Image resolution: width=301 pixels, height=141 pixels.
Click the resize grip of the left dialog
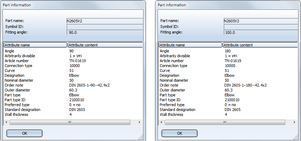point(142,138)
